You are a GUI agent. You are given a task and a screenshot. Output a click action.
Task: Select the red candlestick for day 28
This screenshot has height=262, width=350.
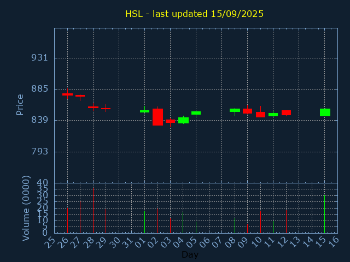tap(93, 107)
